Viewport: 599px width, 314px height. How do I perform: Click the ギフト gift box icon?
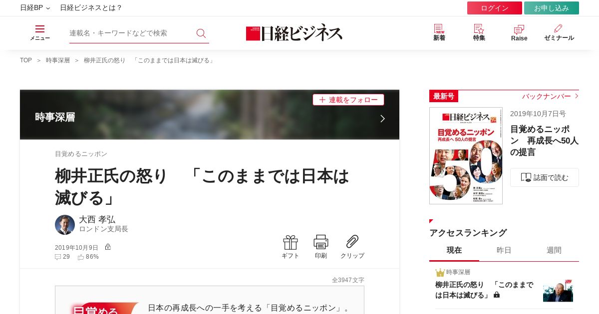[291, 242]
